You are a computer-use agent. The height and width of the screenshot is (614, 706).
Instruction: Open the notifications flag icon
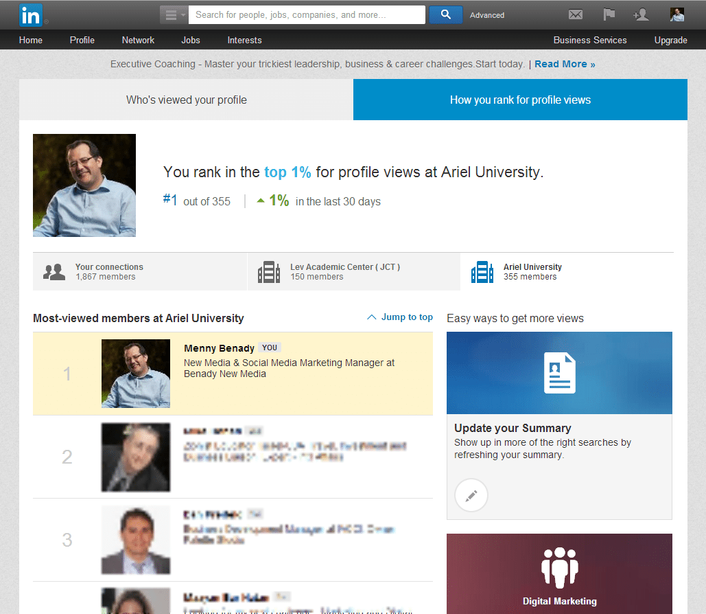tap(609, 15)
